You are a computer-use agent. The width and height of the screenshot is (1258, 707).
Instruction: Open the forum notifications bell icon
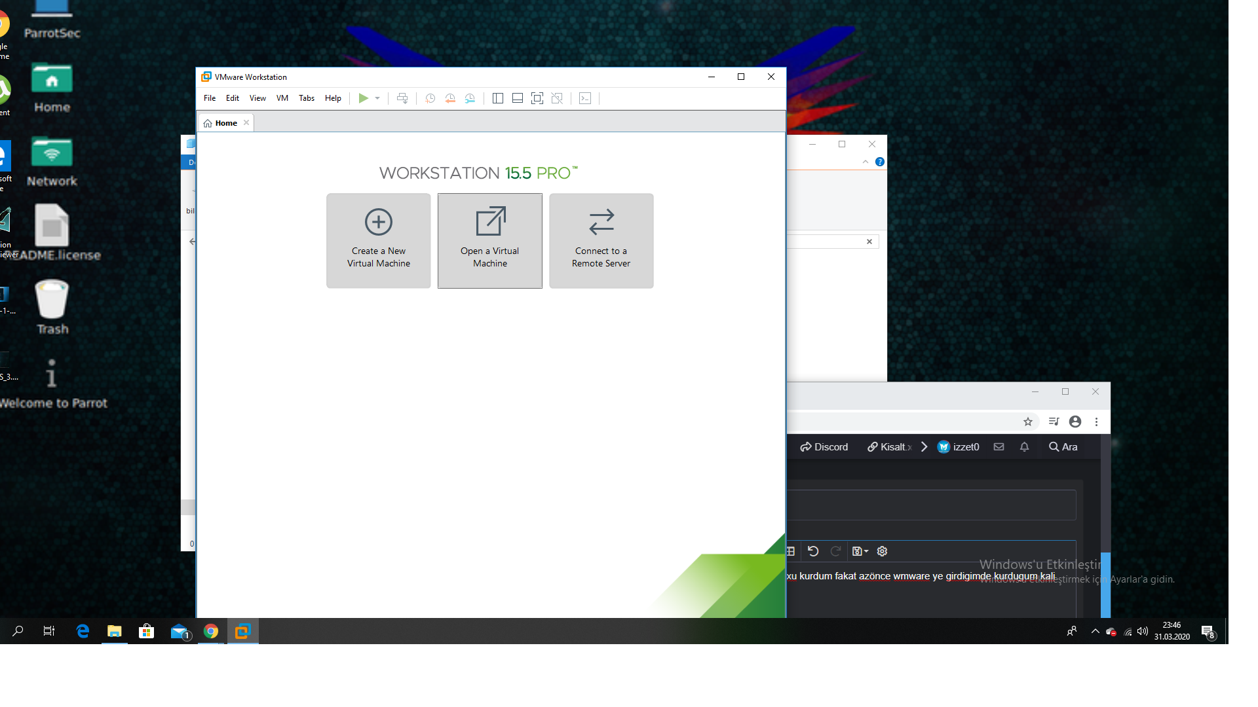click(1024, 447)
